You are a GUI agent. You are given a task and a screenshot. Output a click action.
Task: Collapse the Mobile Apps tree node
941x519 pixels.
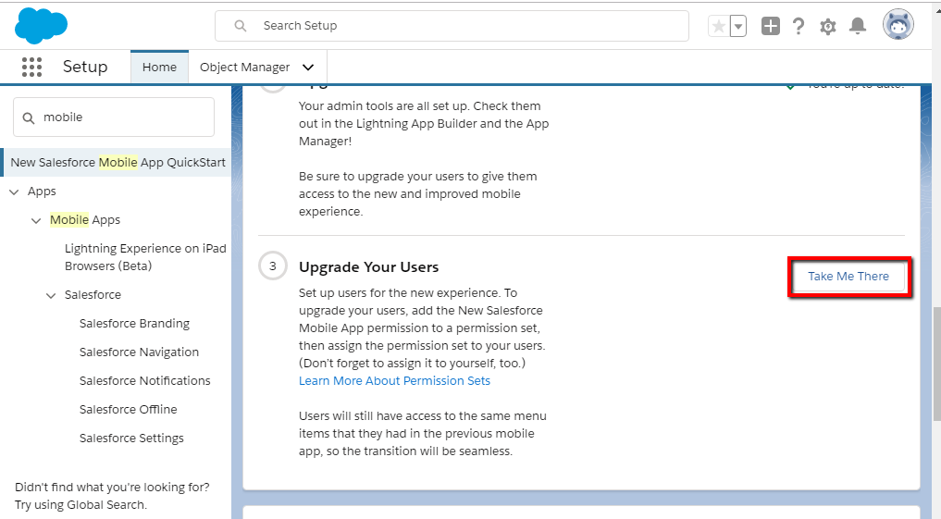36,220
